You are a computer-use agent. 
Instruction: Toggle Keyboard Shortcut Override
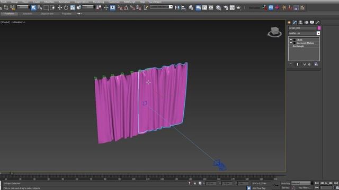point(112,8)
